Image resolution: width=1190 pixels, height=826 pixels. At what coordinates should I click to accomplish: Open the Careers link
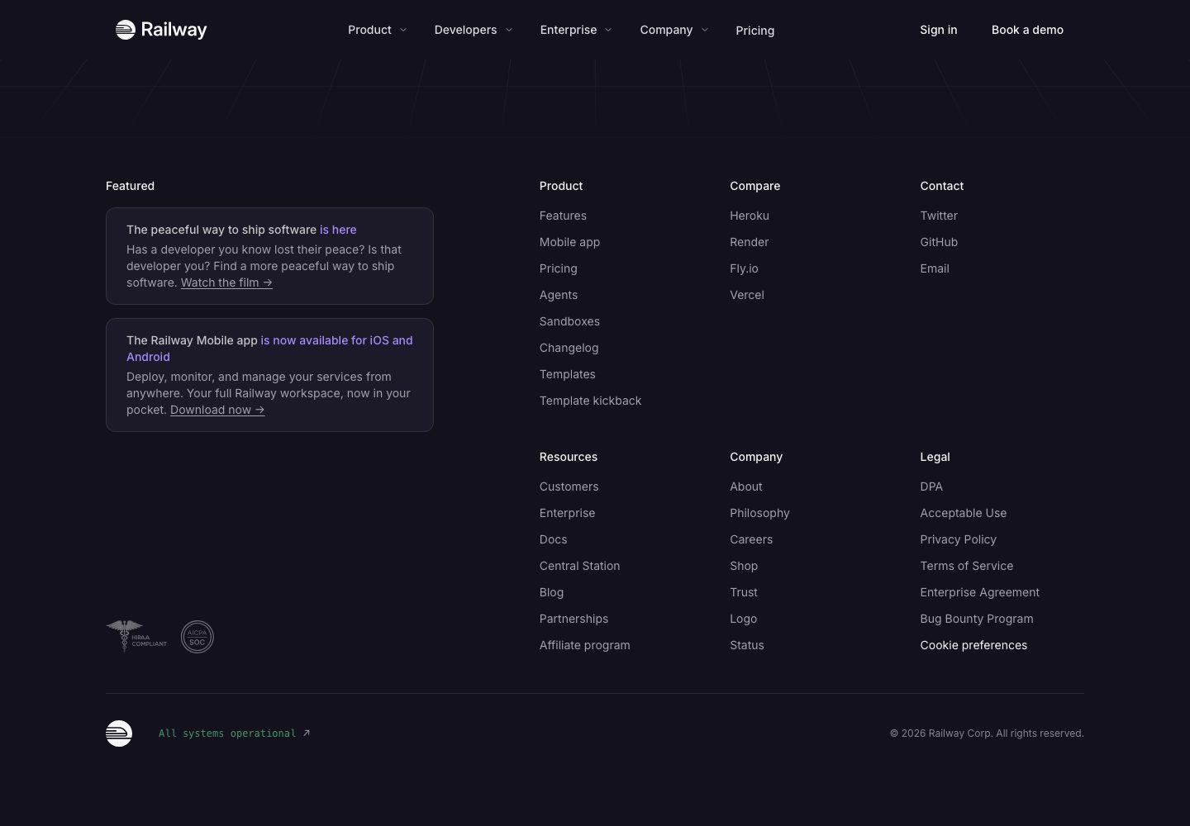pos(751,539)
